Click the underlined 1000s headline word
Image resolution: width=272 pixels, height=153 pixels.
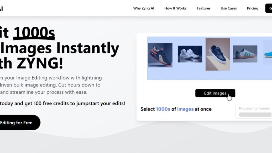coord(34,33)
